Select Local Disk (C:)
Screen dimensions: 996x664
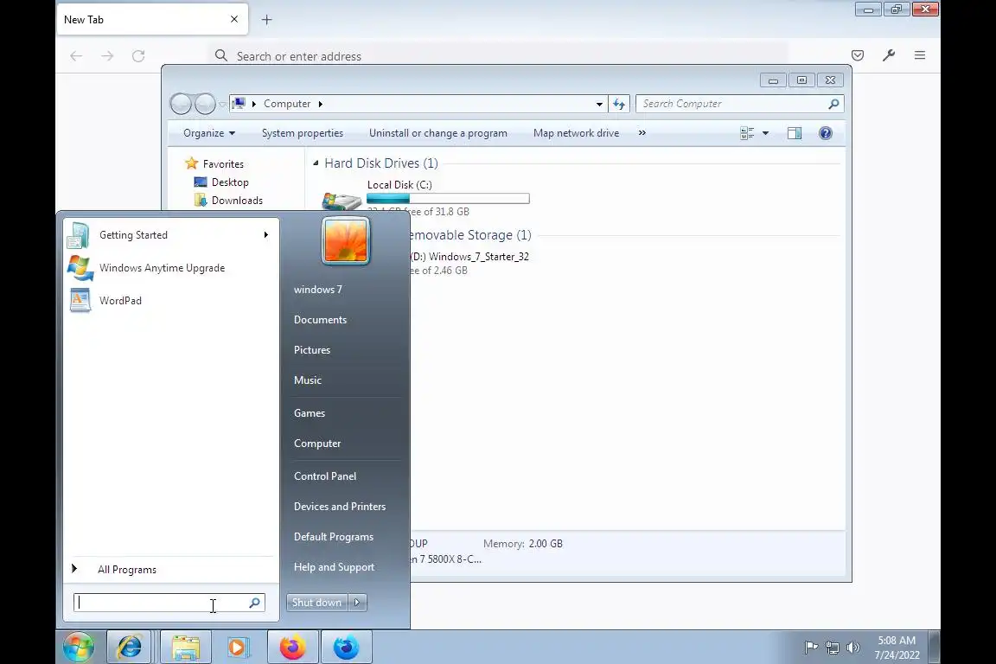click(x=399, y=185)
